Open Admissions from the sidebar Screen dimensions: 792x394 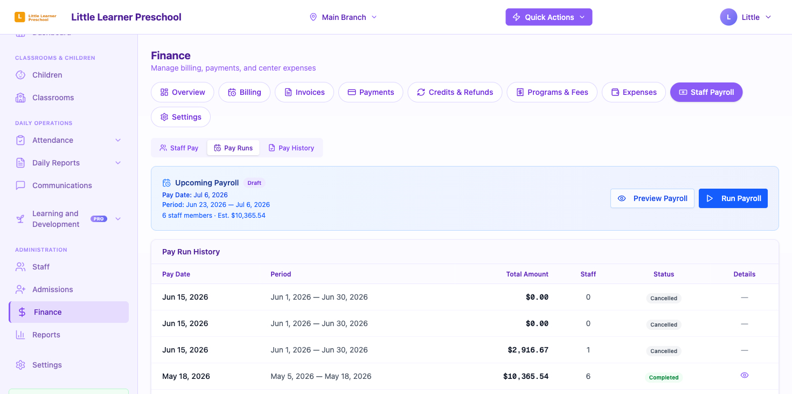[68, 289]
